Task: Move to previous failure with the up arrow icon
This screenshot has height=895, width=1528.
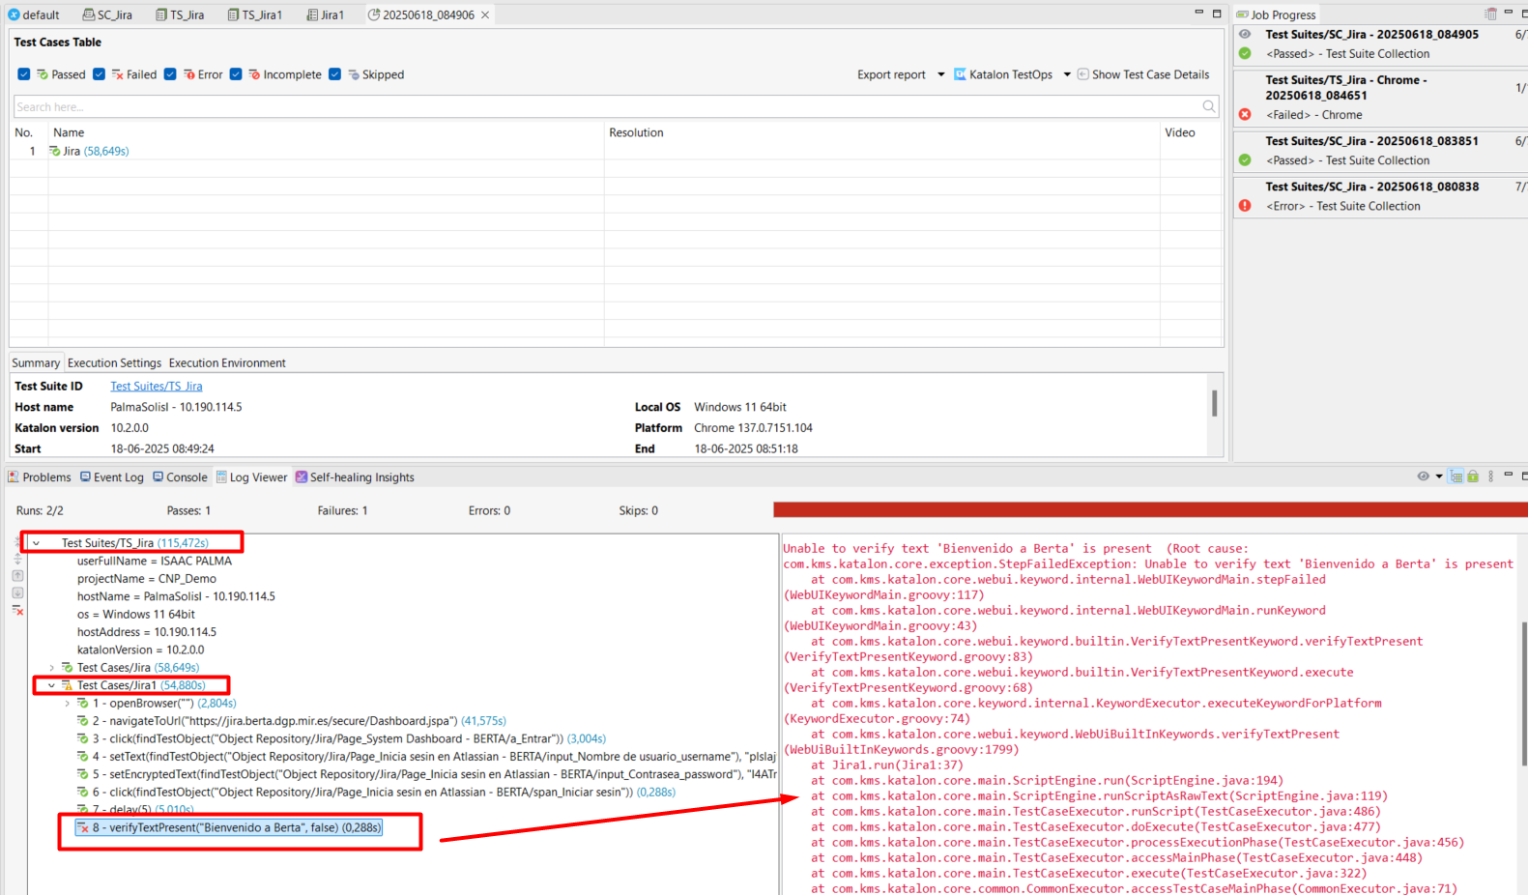Action: coord(17,575)
